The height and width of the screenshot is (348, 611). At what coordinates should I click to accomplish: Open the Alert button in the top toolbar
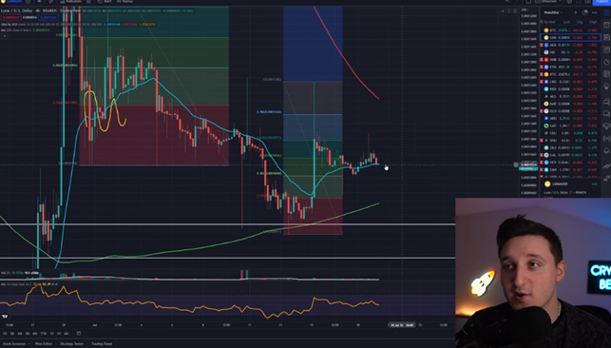coord(105,2)
